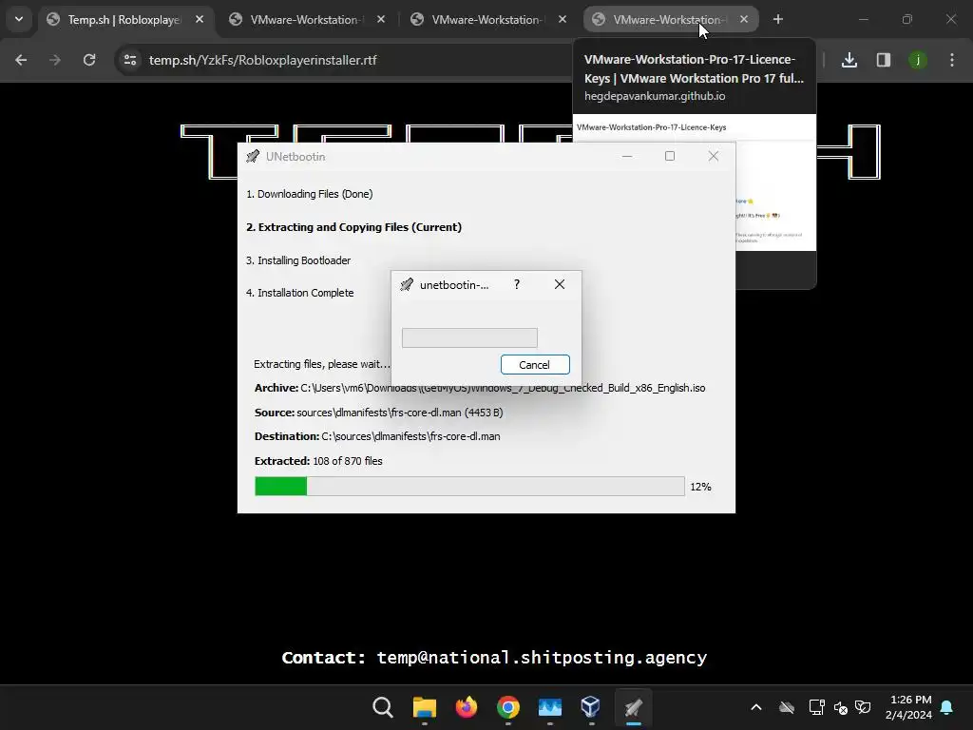
Task: Open VirtualBox from the taskbar
Action: pos(591,707)
